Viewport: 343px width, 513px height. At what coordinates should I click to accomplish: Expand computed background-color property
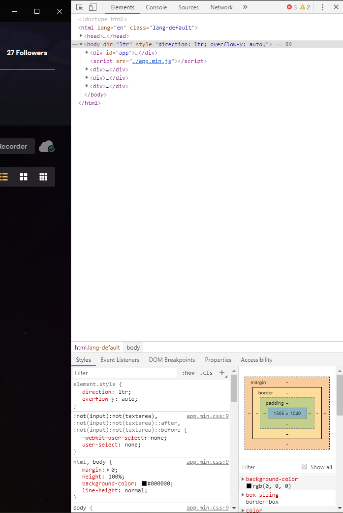click(x=243, y=479)
